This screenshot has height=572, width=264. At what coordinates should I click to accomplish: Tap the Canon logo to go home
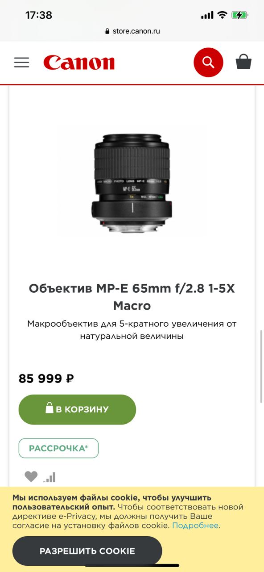point(79,63)
